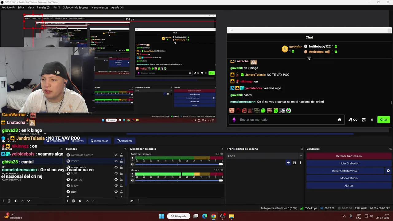Mute the Audio del escritorio channel
The height and width of the screenshot is (221, 393).
133,164
